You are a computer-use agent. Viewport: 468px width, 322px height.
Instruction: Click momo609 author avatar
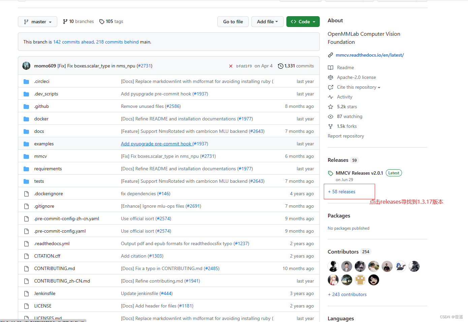pyautogui.click(x=26, y=66)
